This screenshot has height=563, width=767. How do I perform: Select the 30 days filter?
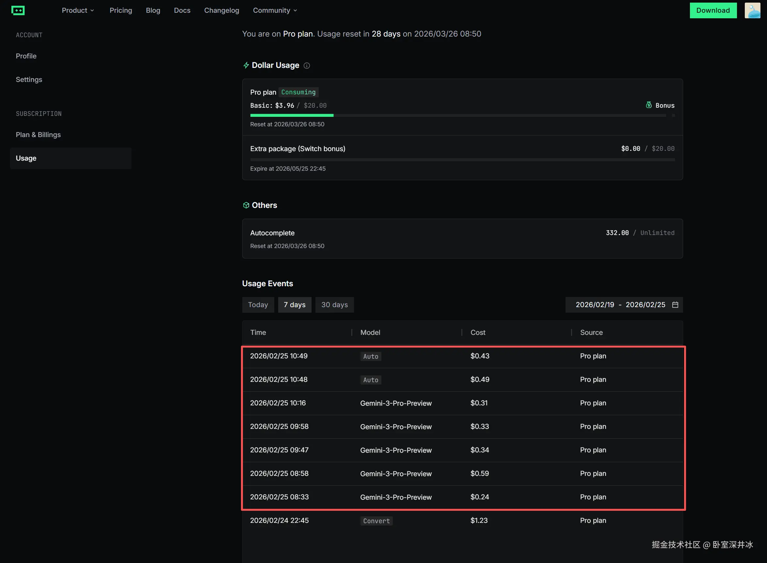pyautogui.click(x=334, y=305)
